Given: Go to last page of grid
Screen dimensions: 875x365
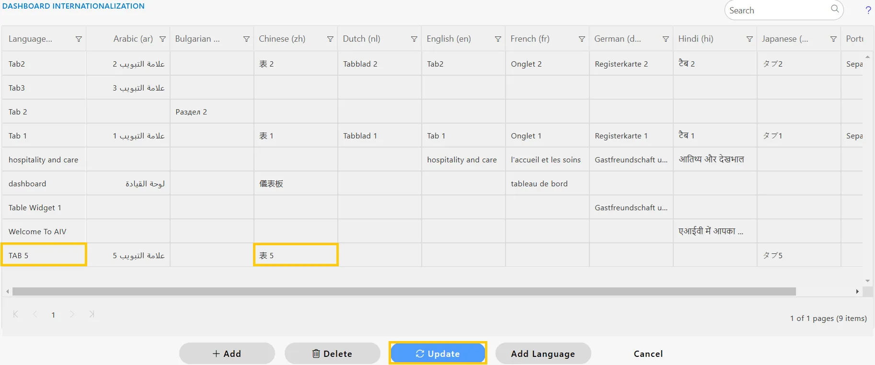Looking at the screenshot, I should pyautogui.click(x=92, y=314).
